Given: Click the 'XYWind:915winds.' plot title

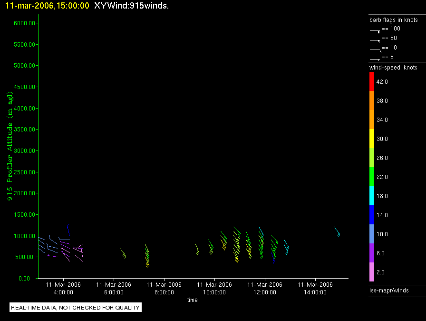Looking at the screenshot, I should [132, 6].
